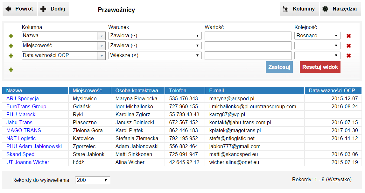Open the Narzędzia tools menu
Screen dimensions: 365x193
(x=340, y=9)
